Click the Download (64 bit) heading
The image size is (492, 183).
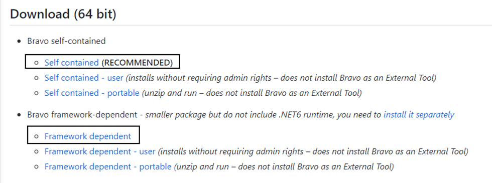coord(63,15)
